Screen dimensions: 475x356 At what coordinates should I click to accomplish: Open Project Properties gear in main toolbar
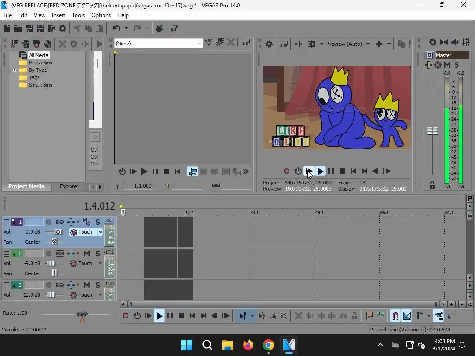click(x=63, y=28)
